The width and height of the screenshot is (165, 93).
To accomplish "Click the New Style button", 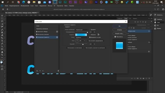I will coord(119,34).
